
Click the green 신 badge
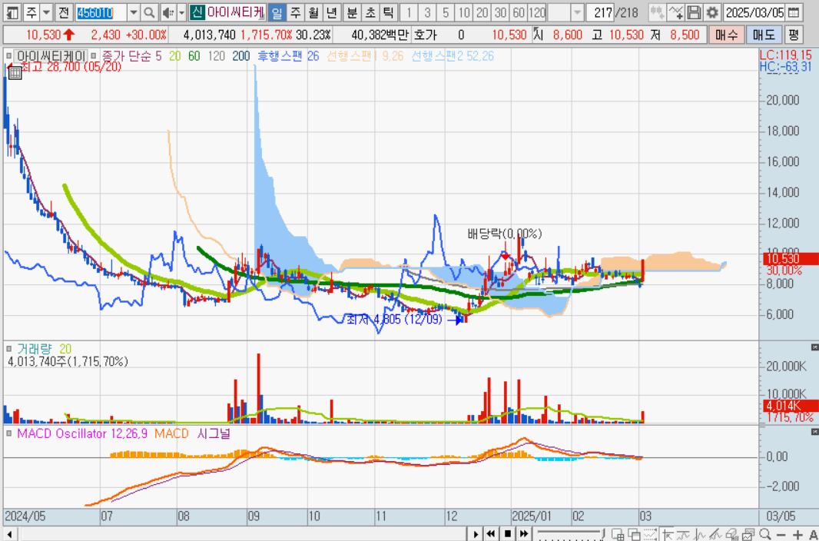[197, 12]
